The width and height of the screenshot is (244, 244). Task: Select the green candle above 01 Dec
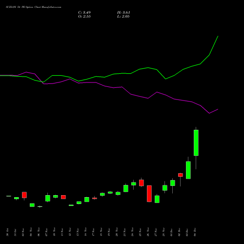pos(173,183)
